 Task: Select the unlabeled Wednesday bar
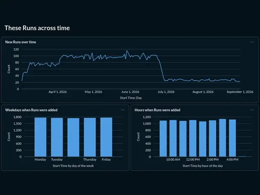[73, 137]
